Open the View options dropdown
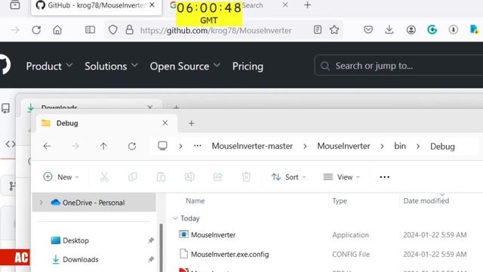 [x=341, y=177]
